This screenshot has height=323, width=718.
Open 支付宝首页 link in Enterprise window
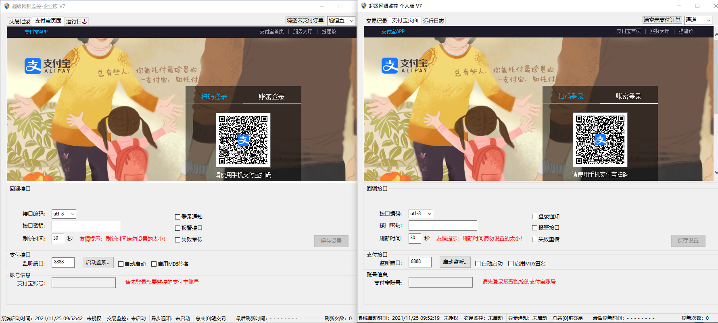click(271, 31)
